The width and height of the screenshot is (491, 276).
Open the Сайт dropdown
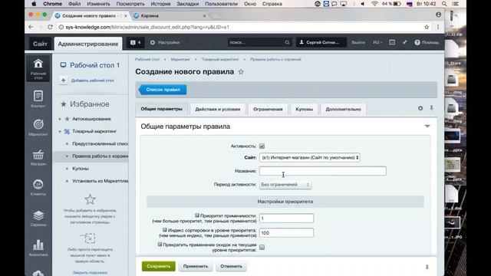tap(309, 157)
